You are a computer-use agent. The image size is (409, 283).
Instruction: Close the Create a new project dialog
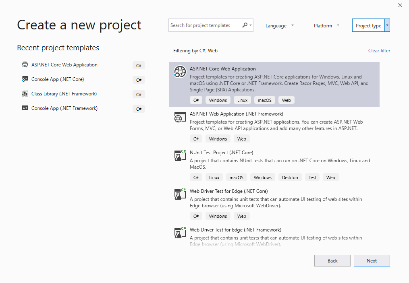[400, 5]
